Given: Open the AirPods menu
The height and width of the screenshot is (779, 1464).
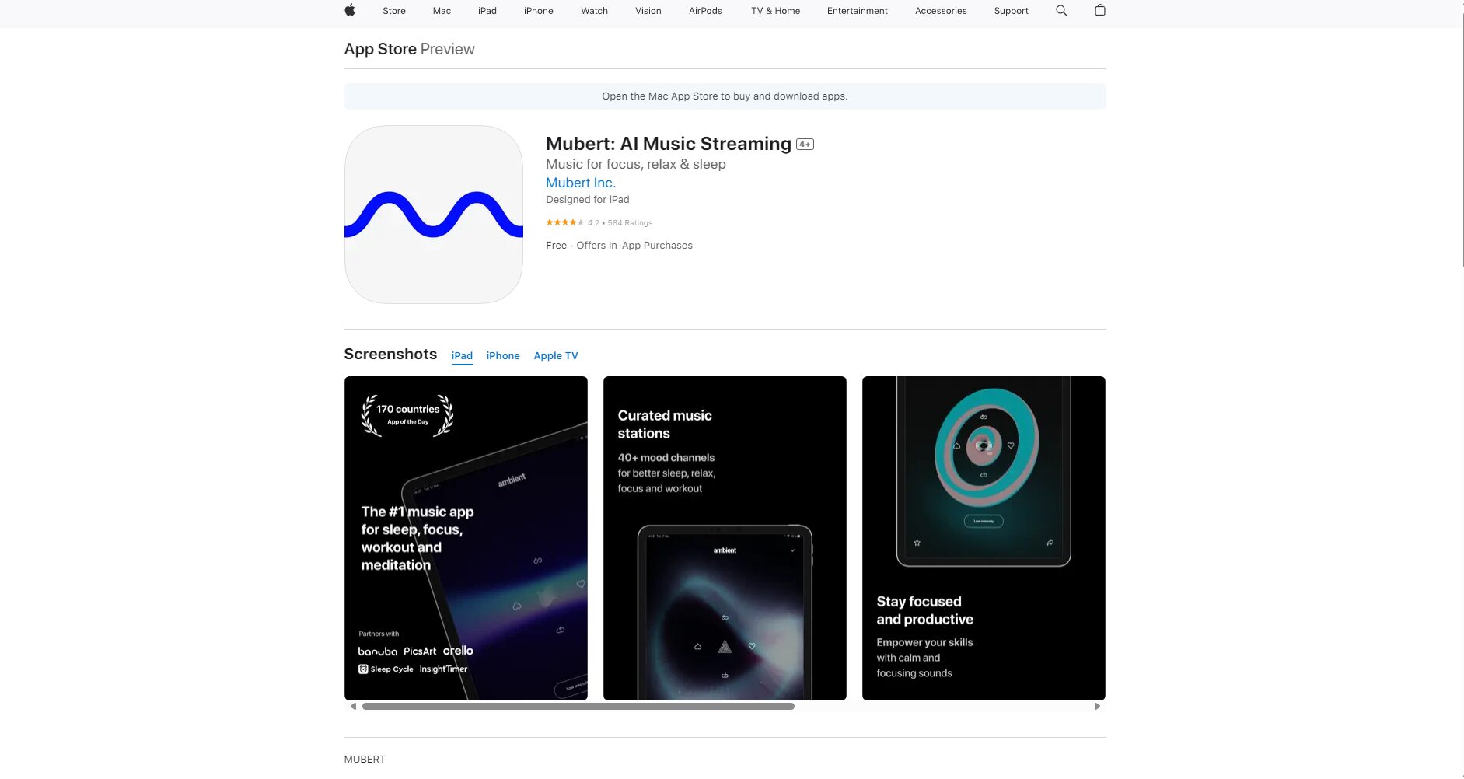Looking at the screenshot, I should tap(705, 11).
